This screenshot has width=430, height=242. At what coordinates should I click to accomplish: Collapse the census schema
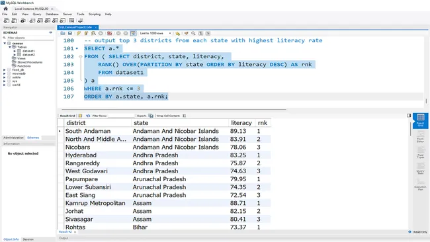5,43
